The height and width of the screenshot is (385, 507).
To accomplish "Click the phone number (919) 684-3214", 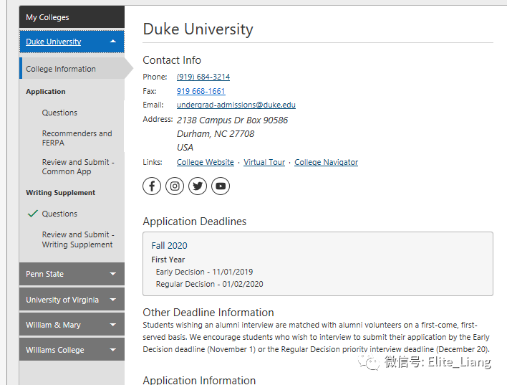I will [x=203, y=77].
